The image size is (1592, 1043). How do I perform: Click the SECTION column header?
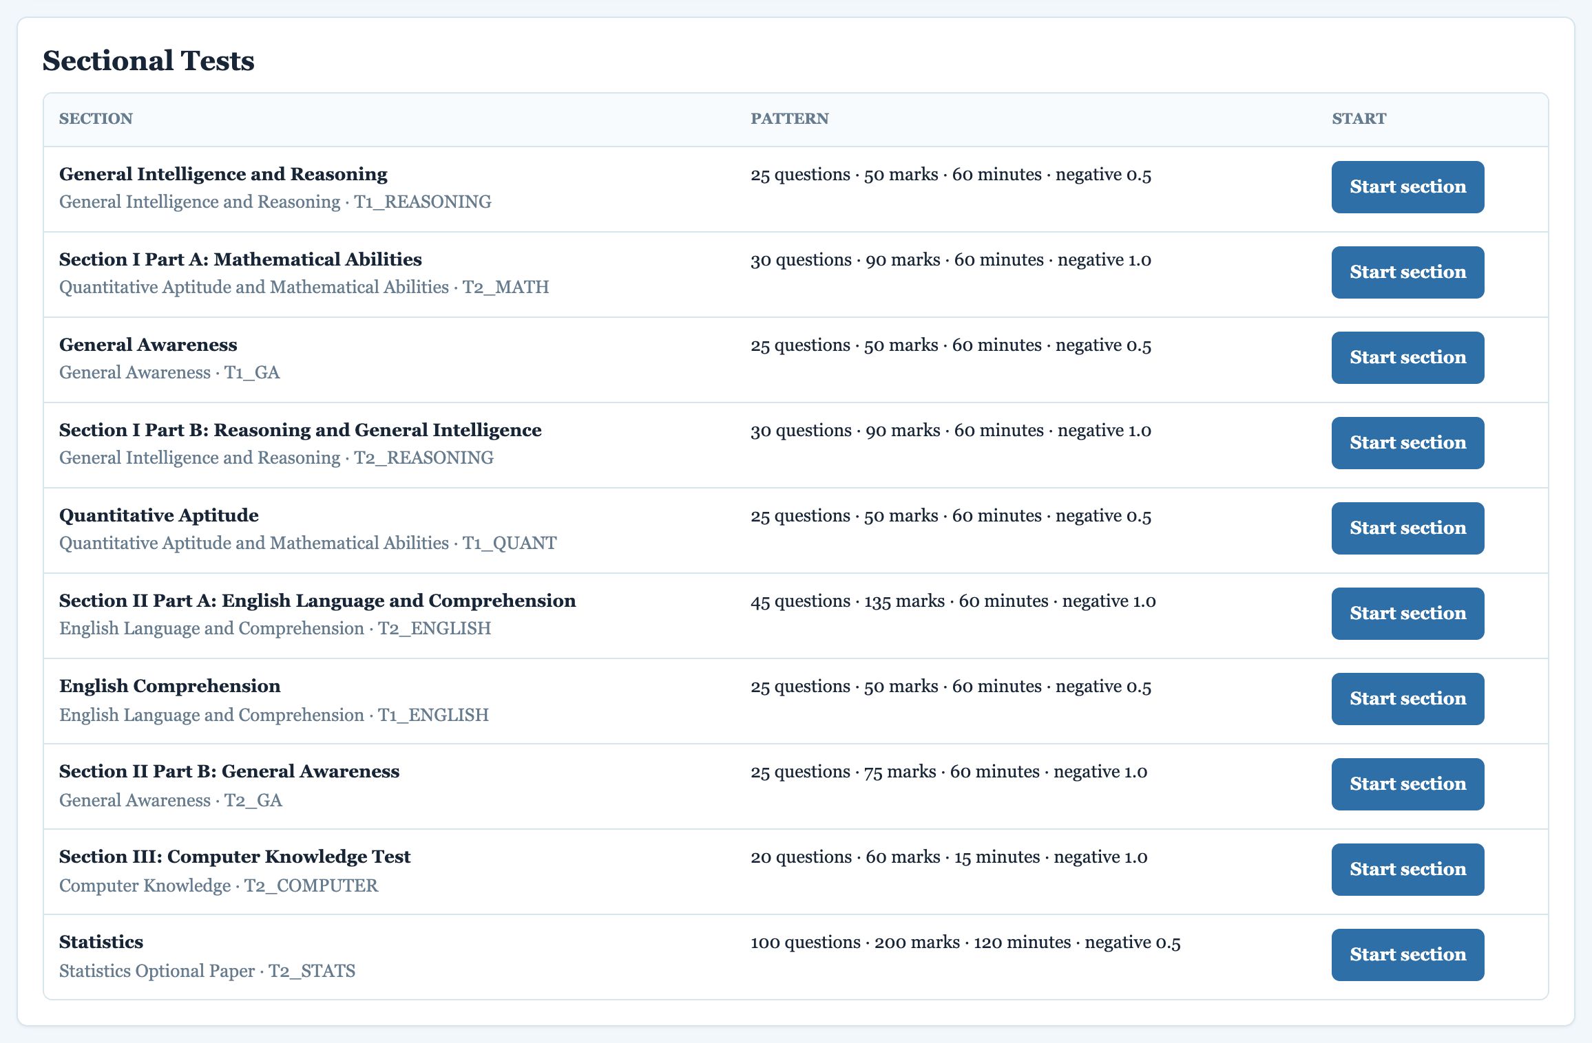[x=96, y=118]
